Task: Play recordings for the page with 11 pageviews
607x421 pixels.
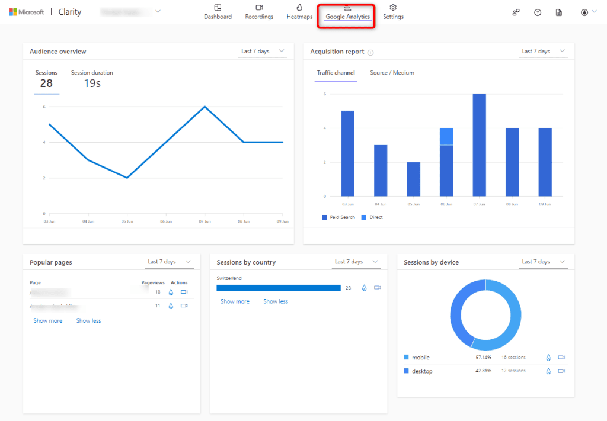Action: [x=183, y=306]
